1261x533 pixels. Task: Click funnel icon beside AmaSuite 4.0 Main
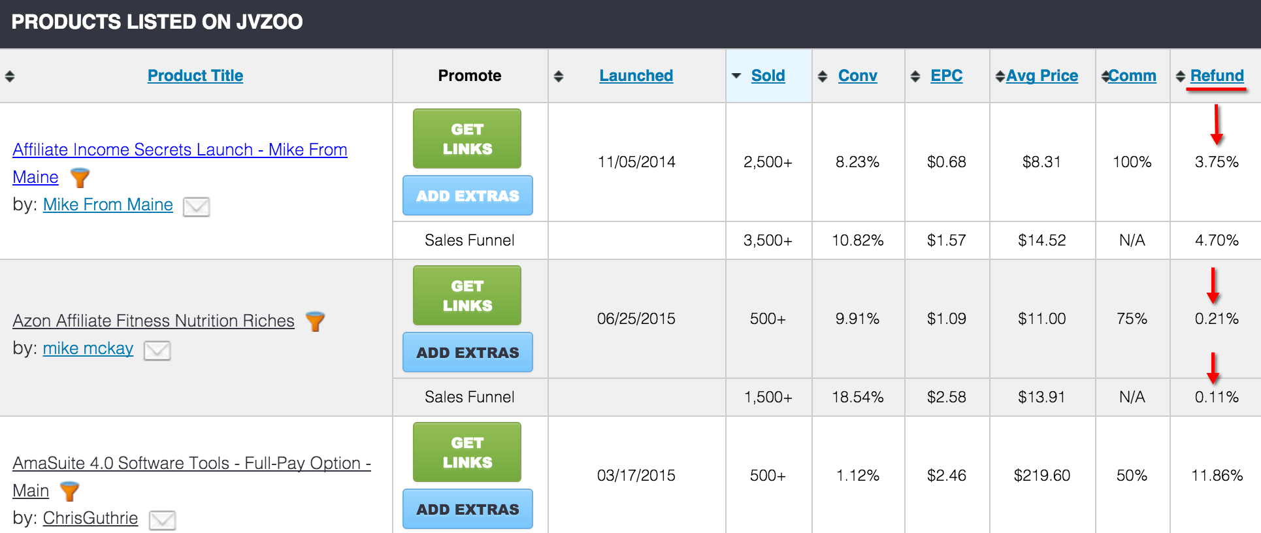[69, 491]
